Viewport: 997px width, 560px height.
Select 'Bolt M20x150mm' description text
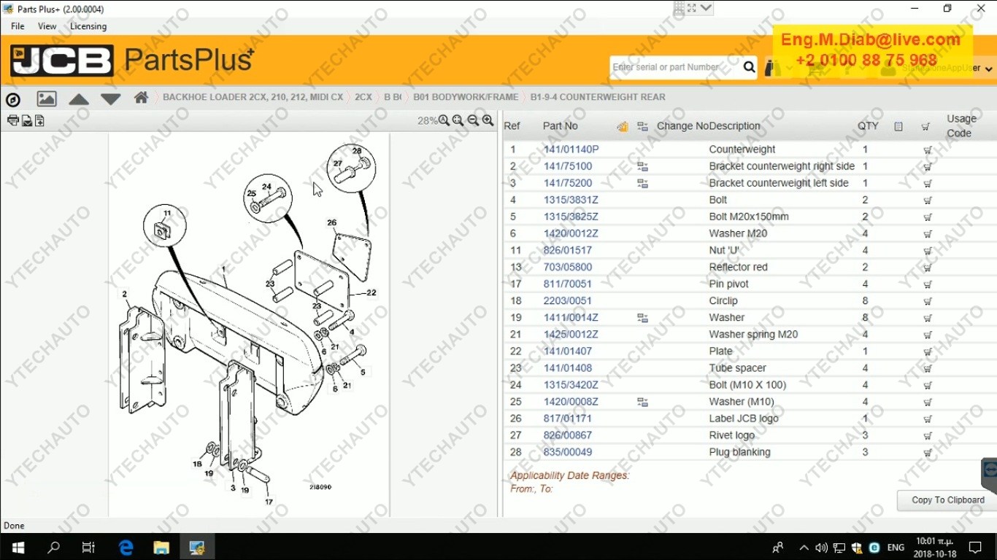point(749,217)
